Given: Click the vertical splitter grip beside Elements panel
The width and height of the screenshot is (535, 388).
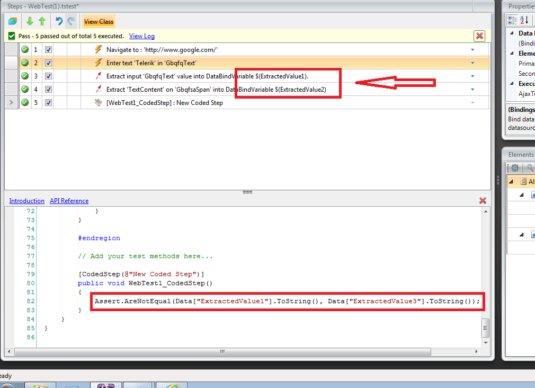Looking at the screenshot, I should [x=498, y=180].
